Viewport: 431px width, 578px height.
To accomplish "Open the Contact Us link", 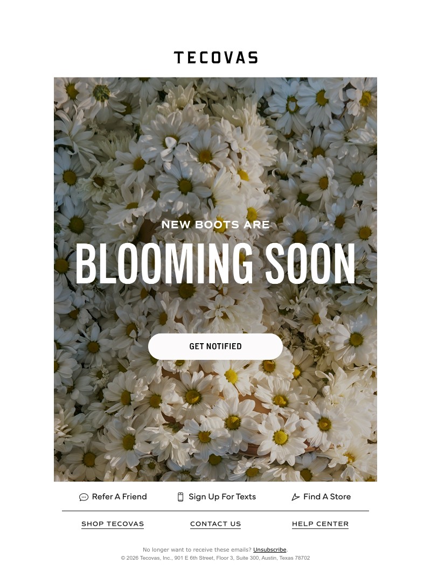I will pos(215,524).
